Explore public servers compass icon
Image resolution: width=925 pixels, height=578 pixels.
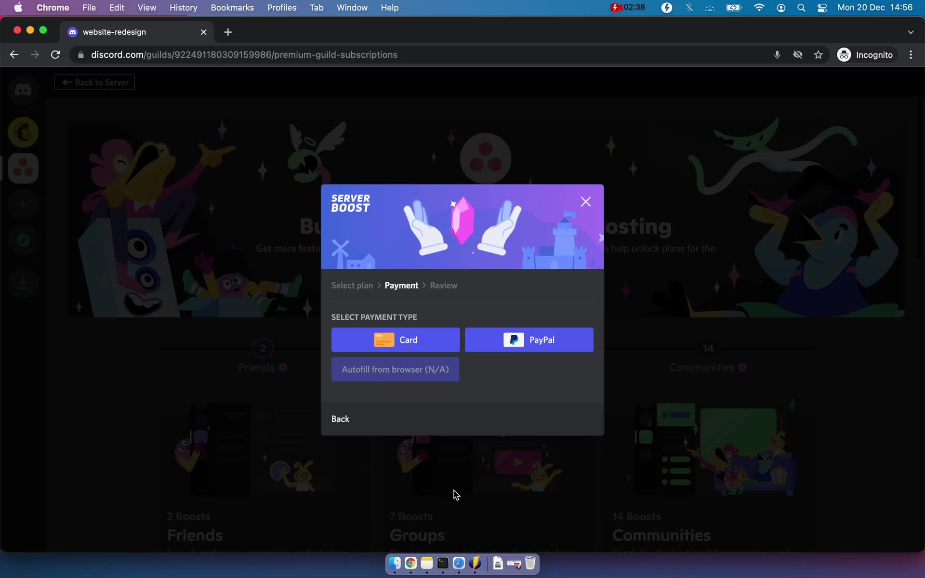pos(23,240)
